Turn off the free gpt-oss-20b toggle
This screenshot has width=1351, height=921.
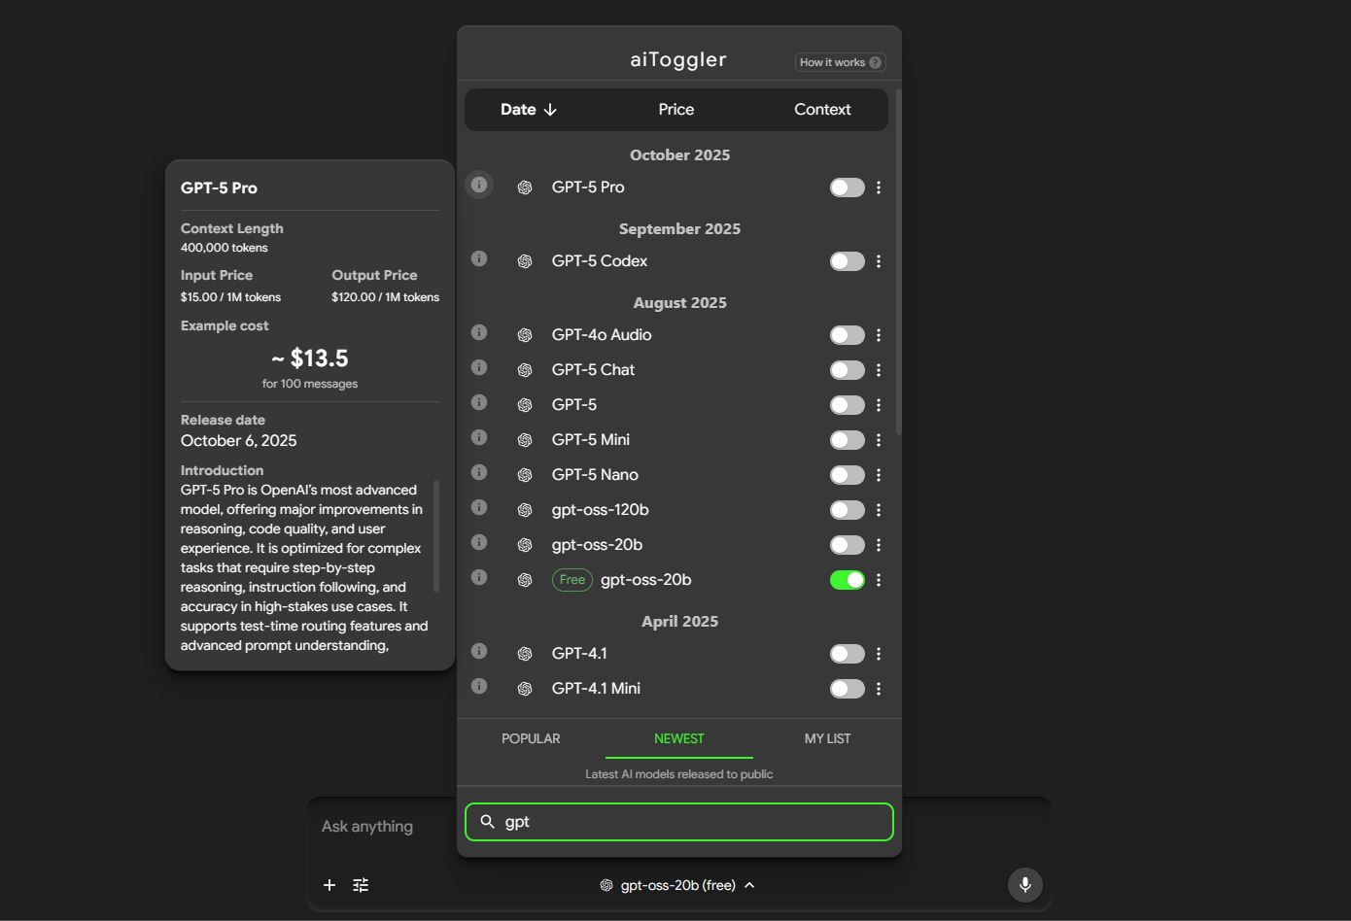(x=847, y=580)
